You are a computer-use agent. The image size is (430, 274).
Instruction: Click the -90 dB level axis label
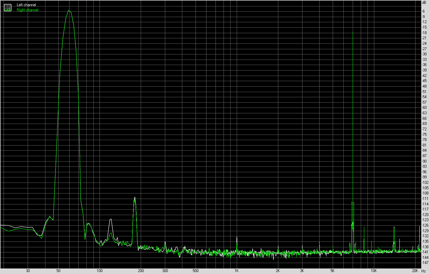(425, 161)
